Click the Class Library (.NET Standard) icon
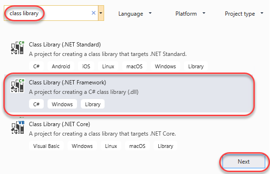Screen dimensions: 270x174 [x=18, y=48]
